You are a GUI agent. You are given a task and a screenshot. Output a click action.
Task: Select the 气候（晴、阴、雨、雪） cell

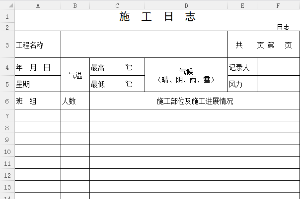pos(186,75)
